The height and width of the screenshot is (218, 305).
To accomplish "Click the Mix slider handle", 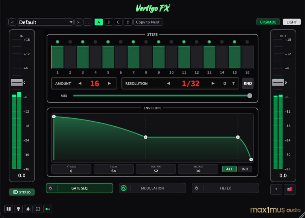I will (x=250, y=96).
